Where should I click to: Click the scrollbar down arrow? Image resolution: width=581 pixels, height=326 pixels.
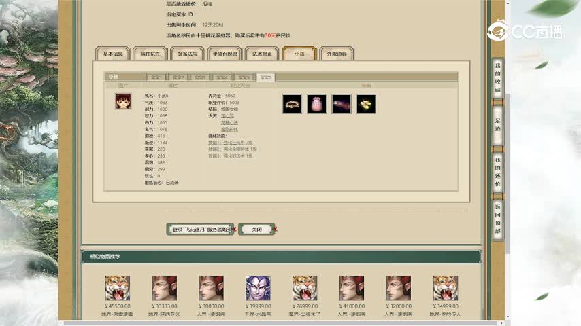click(508, 317)
